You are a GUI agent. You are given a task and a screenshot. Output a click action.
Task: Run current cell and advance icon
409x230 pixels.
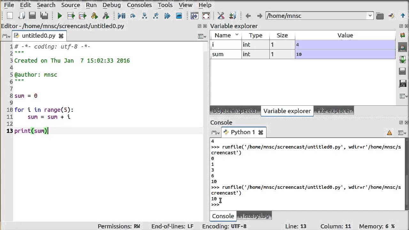(82, 16)
